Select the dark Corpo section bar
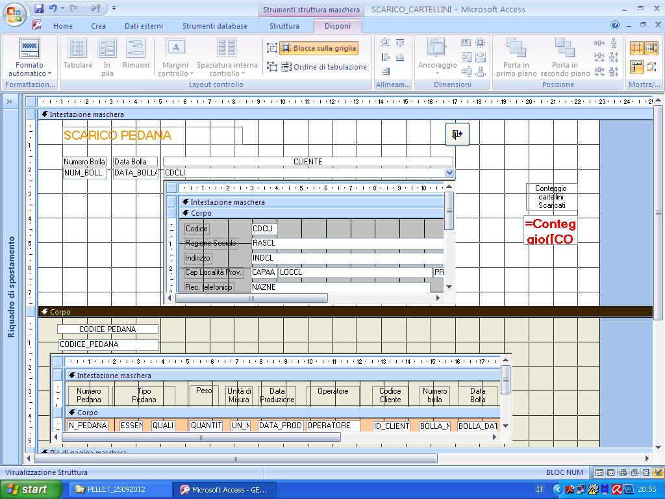The width and height of the screenshot is (665, 499). point(345,312)
